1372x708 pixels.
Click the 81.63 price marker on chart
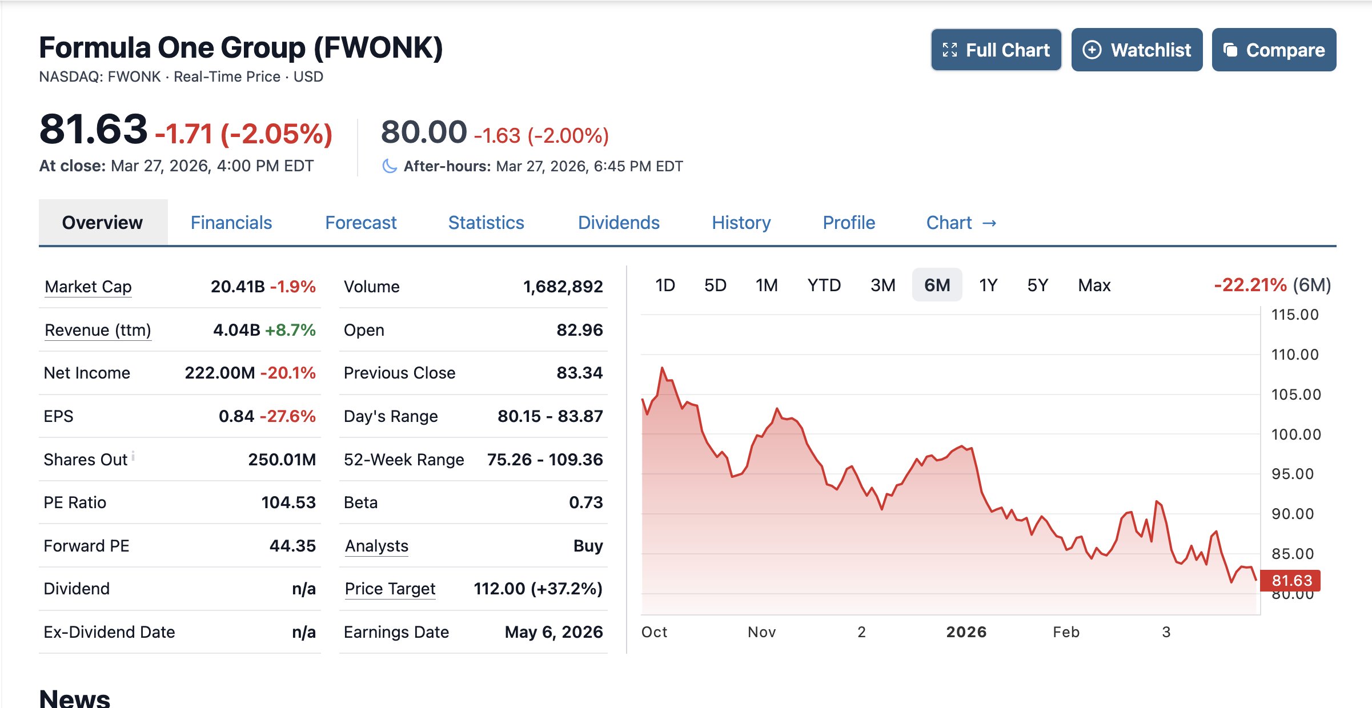click(1290, 581)
